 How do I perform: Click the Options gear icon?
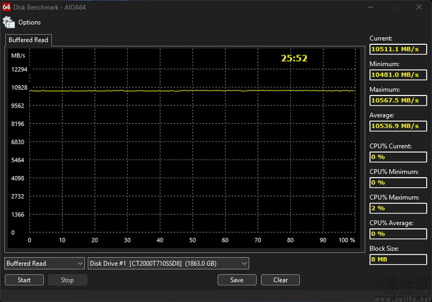(x=9, y=22)
